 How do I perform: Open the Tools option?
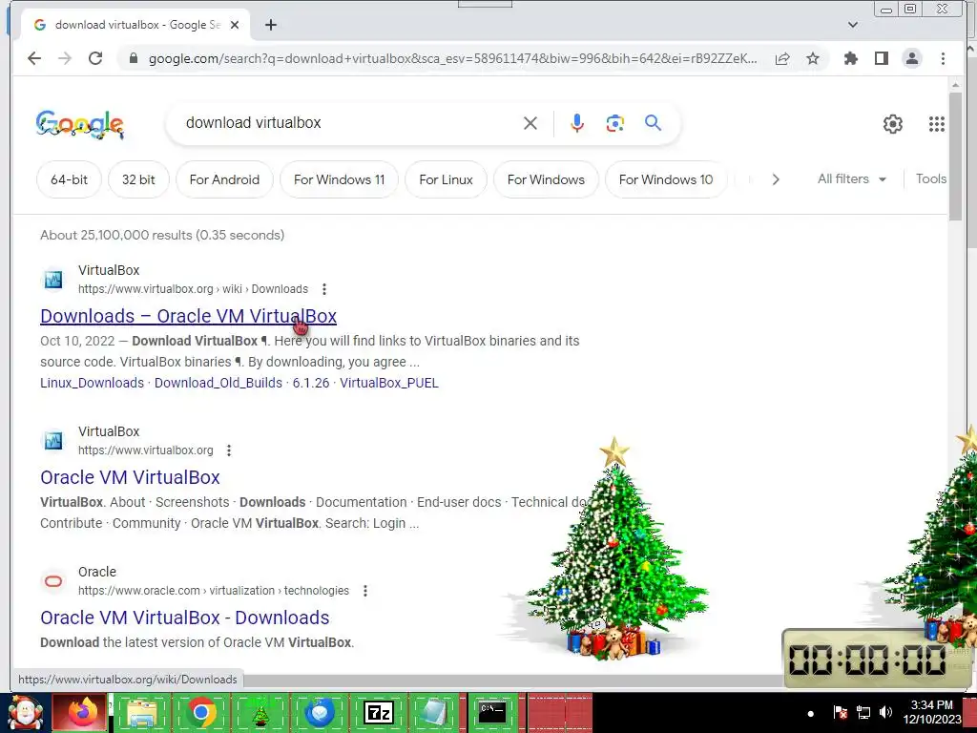[x=931, y=178]
